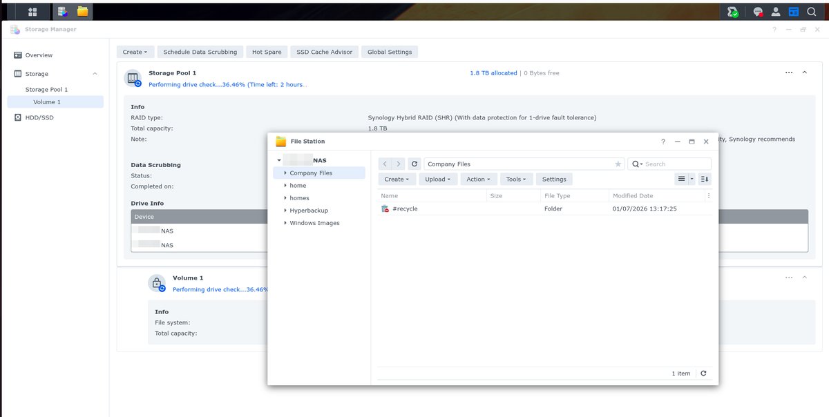This screenshot has width=829, height=417.
Task: Sort files by File Type column
Action: (x=574, y=196)
